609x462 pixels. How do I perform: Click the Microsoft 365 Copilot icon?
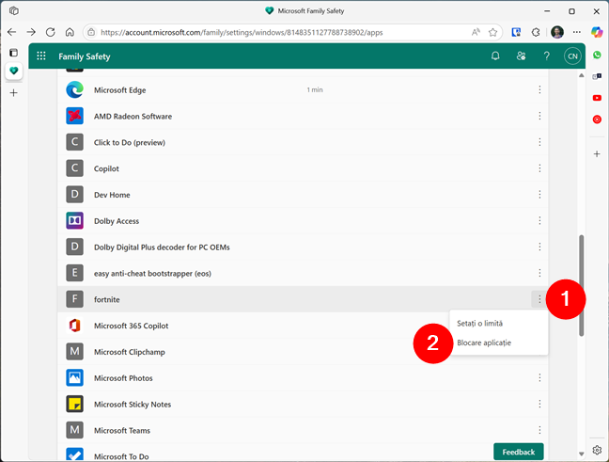tap(74, 326)
